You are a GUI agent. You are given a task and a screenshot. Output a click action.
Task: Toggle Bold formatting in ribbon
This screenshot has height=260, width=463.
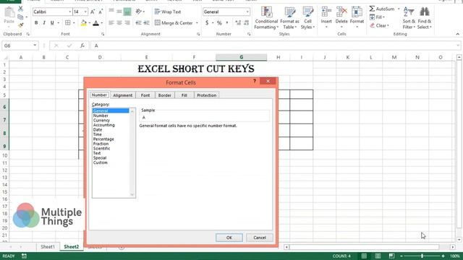[x=36, y=22]
